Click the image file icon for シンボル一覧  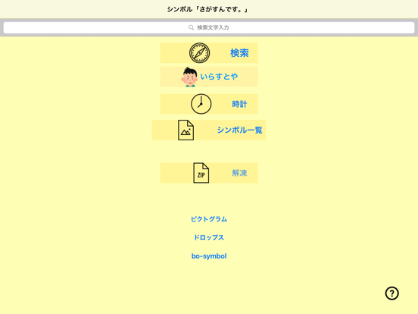tap(186, 130)
